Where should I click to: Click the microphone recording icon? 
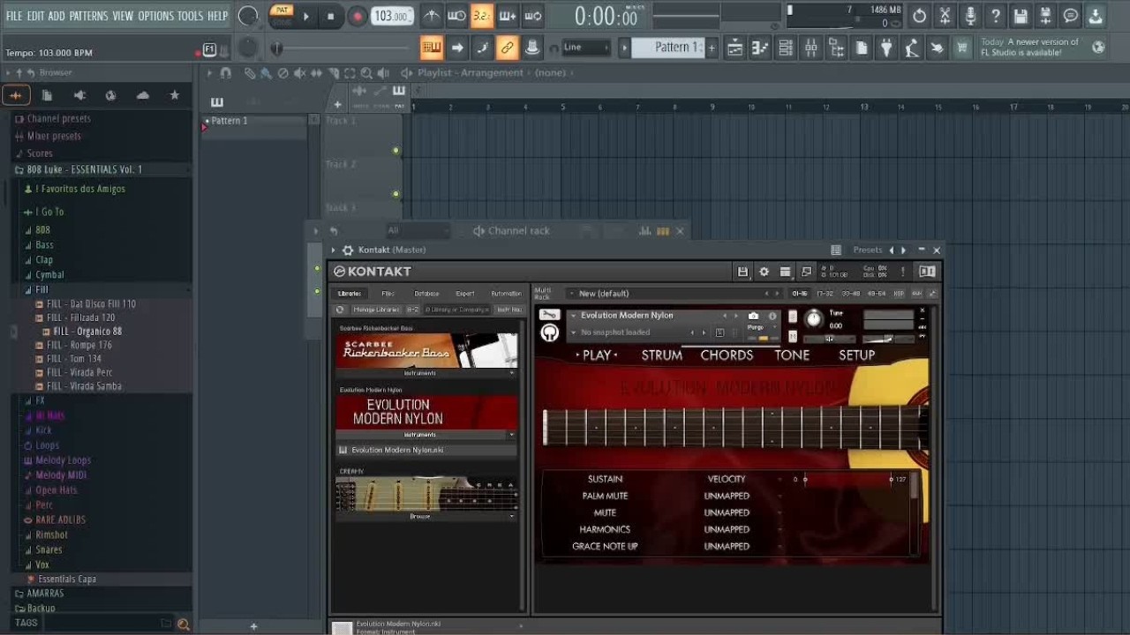tap(969, 16)
